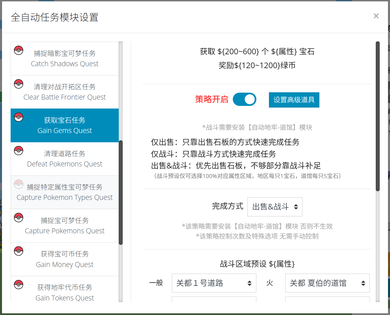390x315 pixels.
Task: Toggle the 策略开启 strategy switch
Action: click(244, 99)
